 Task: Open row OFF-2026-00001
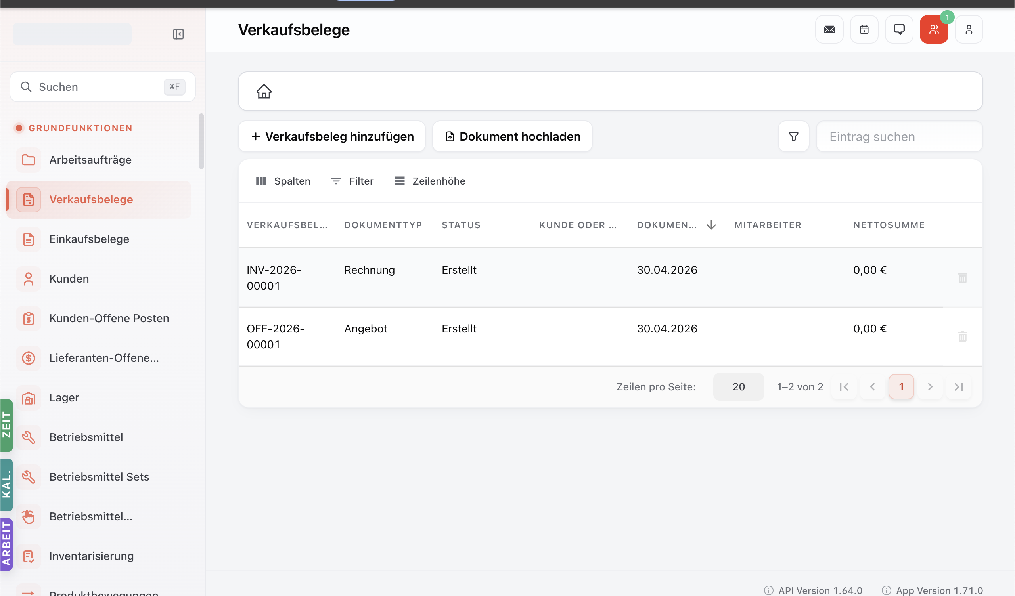(x=610, y=337)
